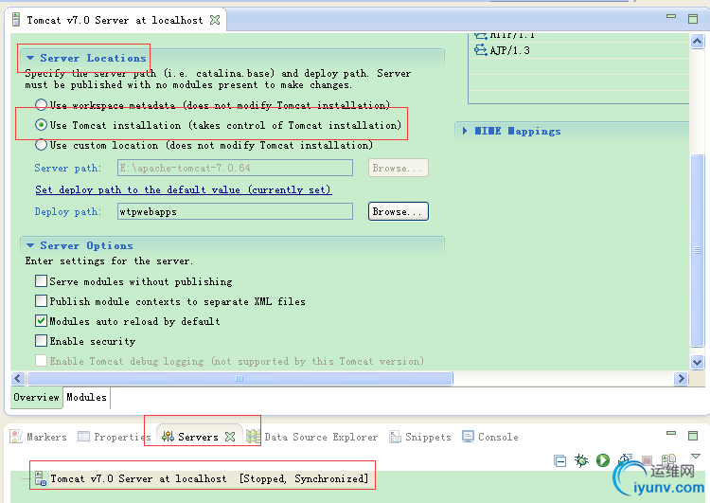Select the AJP/1.3 ports row

pyautogui.click(x=580, y=50)
